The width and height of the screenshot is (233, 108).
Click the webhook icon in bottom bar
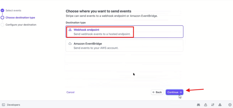220,105
